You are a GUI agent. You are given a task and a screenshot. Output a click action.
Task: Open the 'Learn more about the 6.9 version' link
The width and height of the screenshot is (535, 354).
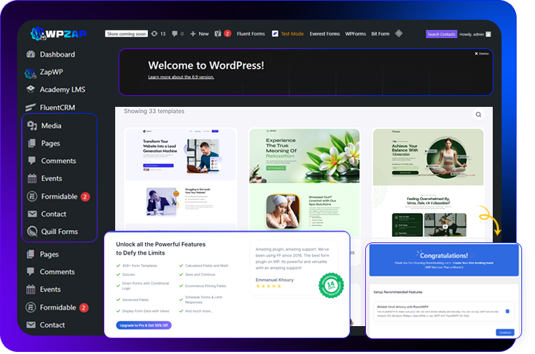tap(181, 77)
